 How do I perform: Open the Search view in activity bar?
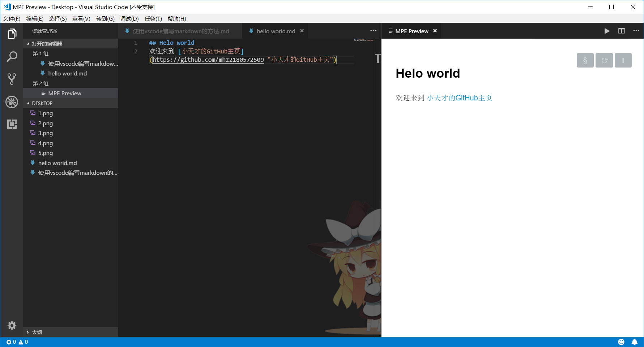click(12, 57)
